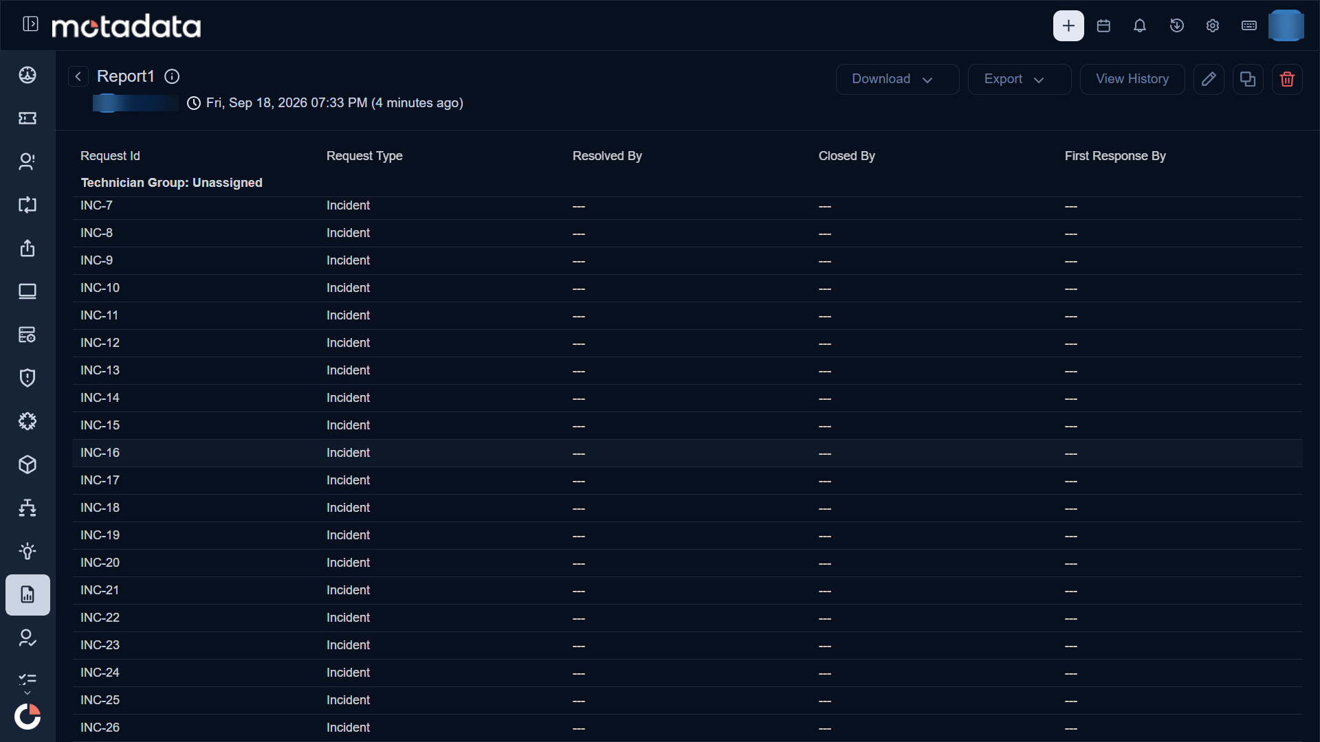Select the INC-7 request id
This screenshot has width=1320, height=742.
tap(96, 205)
